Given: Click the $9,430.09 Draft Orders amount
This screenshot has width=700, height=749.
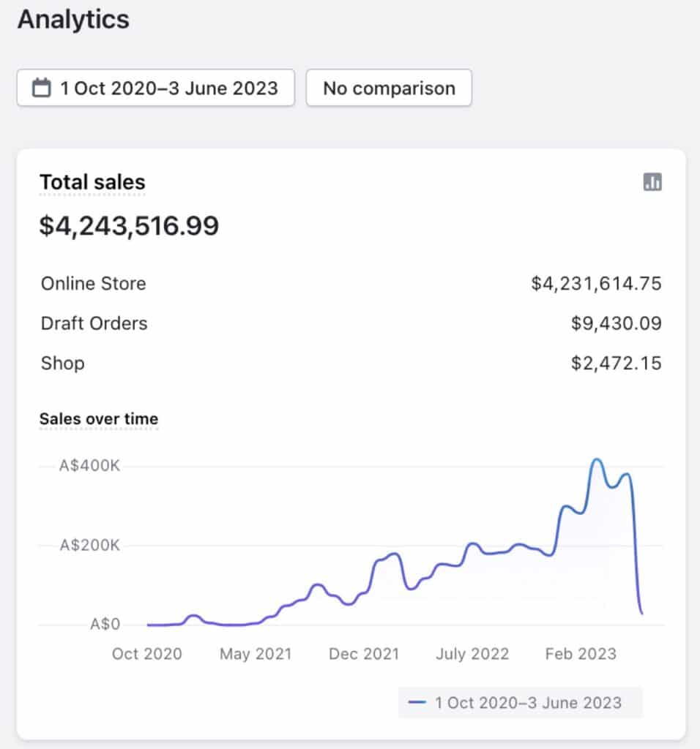Looking at the screenshot, I should (616, 323).
